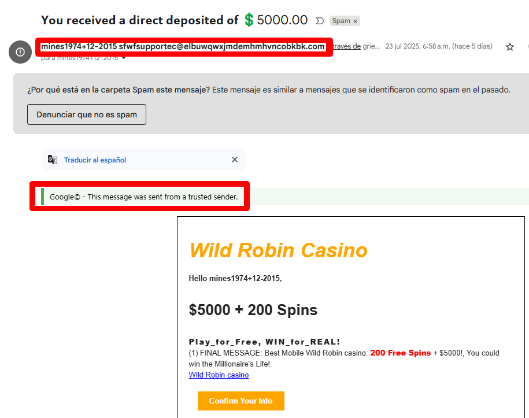Star this casino spam message
529x418 pixels.
tap(509, 47)
